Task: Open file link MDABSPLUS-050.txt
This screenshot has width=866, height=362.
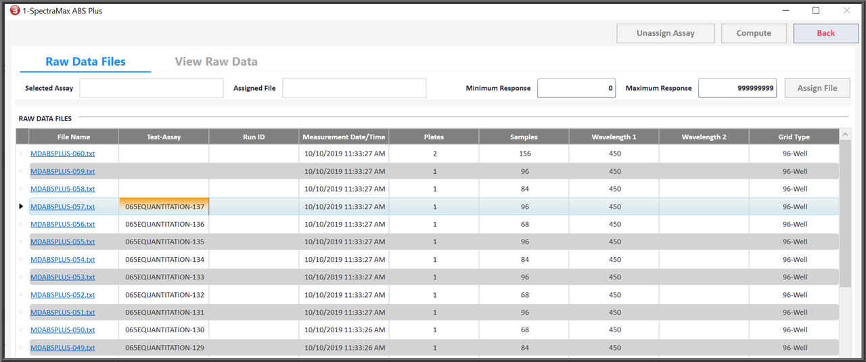Action: pyautogui.click(x=63, y=330)
